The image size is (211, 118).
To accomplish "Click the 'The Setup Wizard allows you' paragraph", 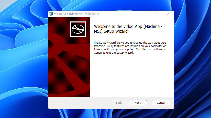I will tap(130, 48).
